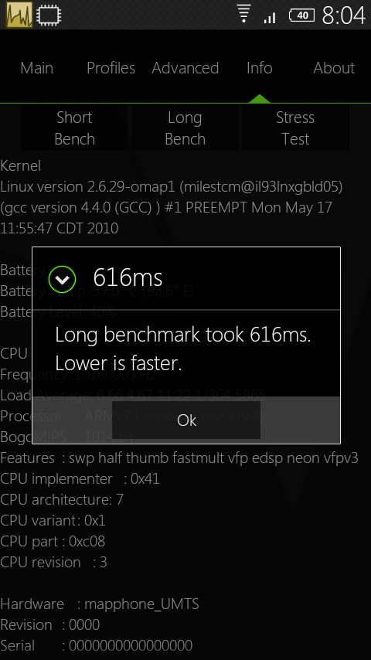Tap the cellular signal bars icon

click(270, 18)
